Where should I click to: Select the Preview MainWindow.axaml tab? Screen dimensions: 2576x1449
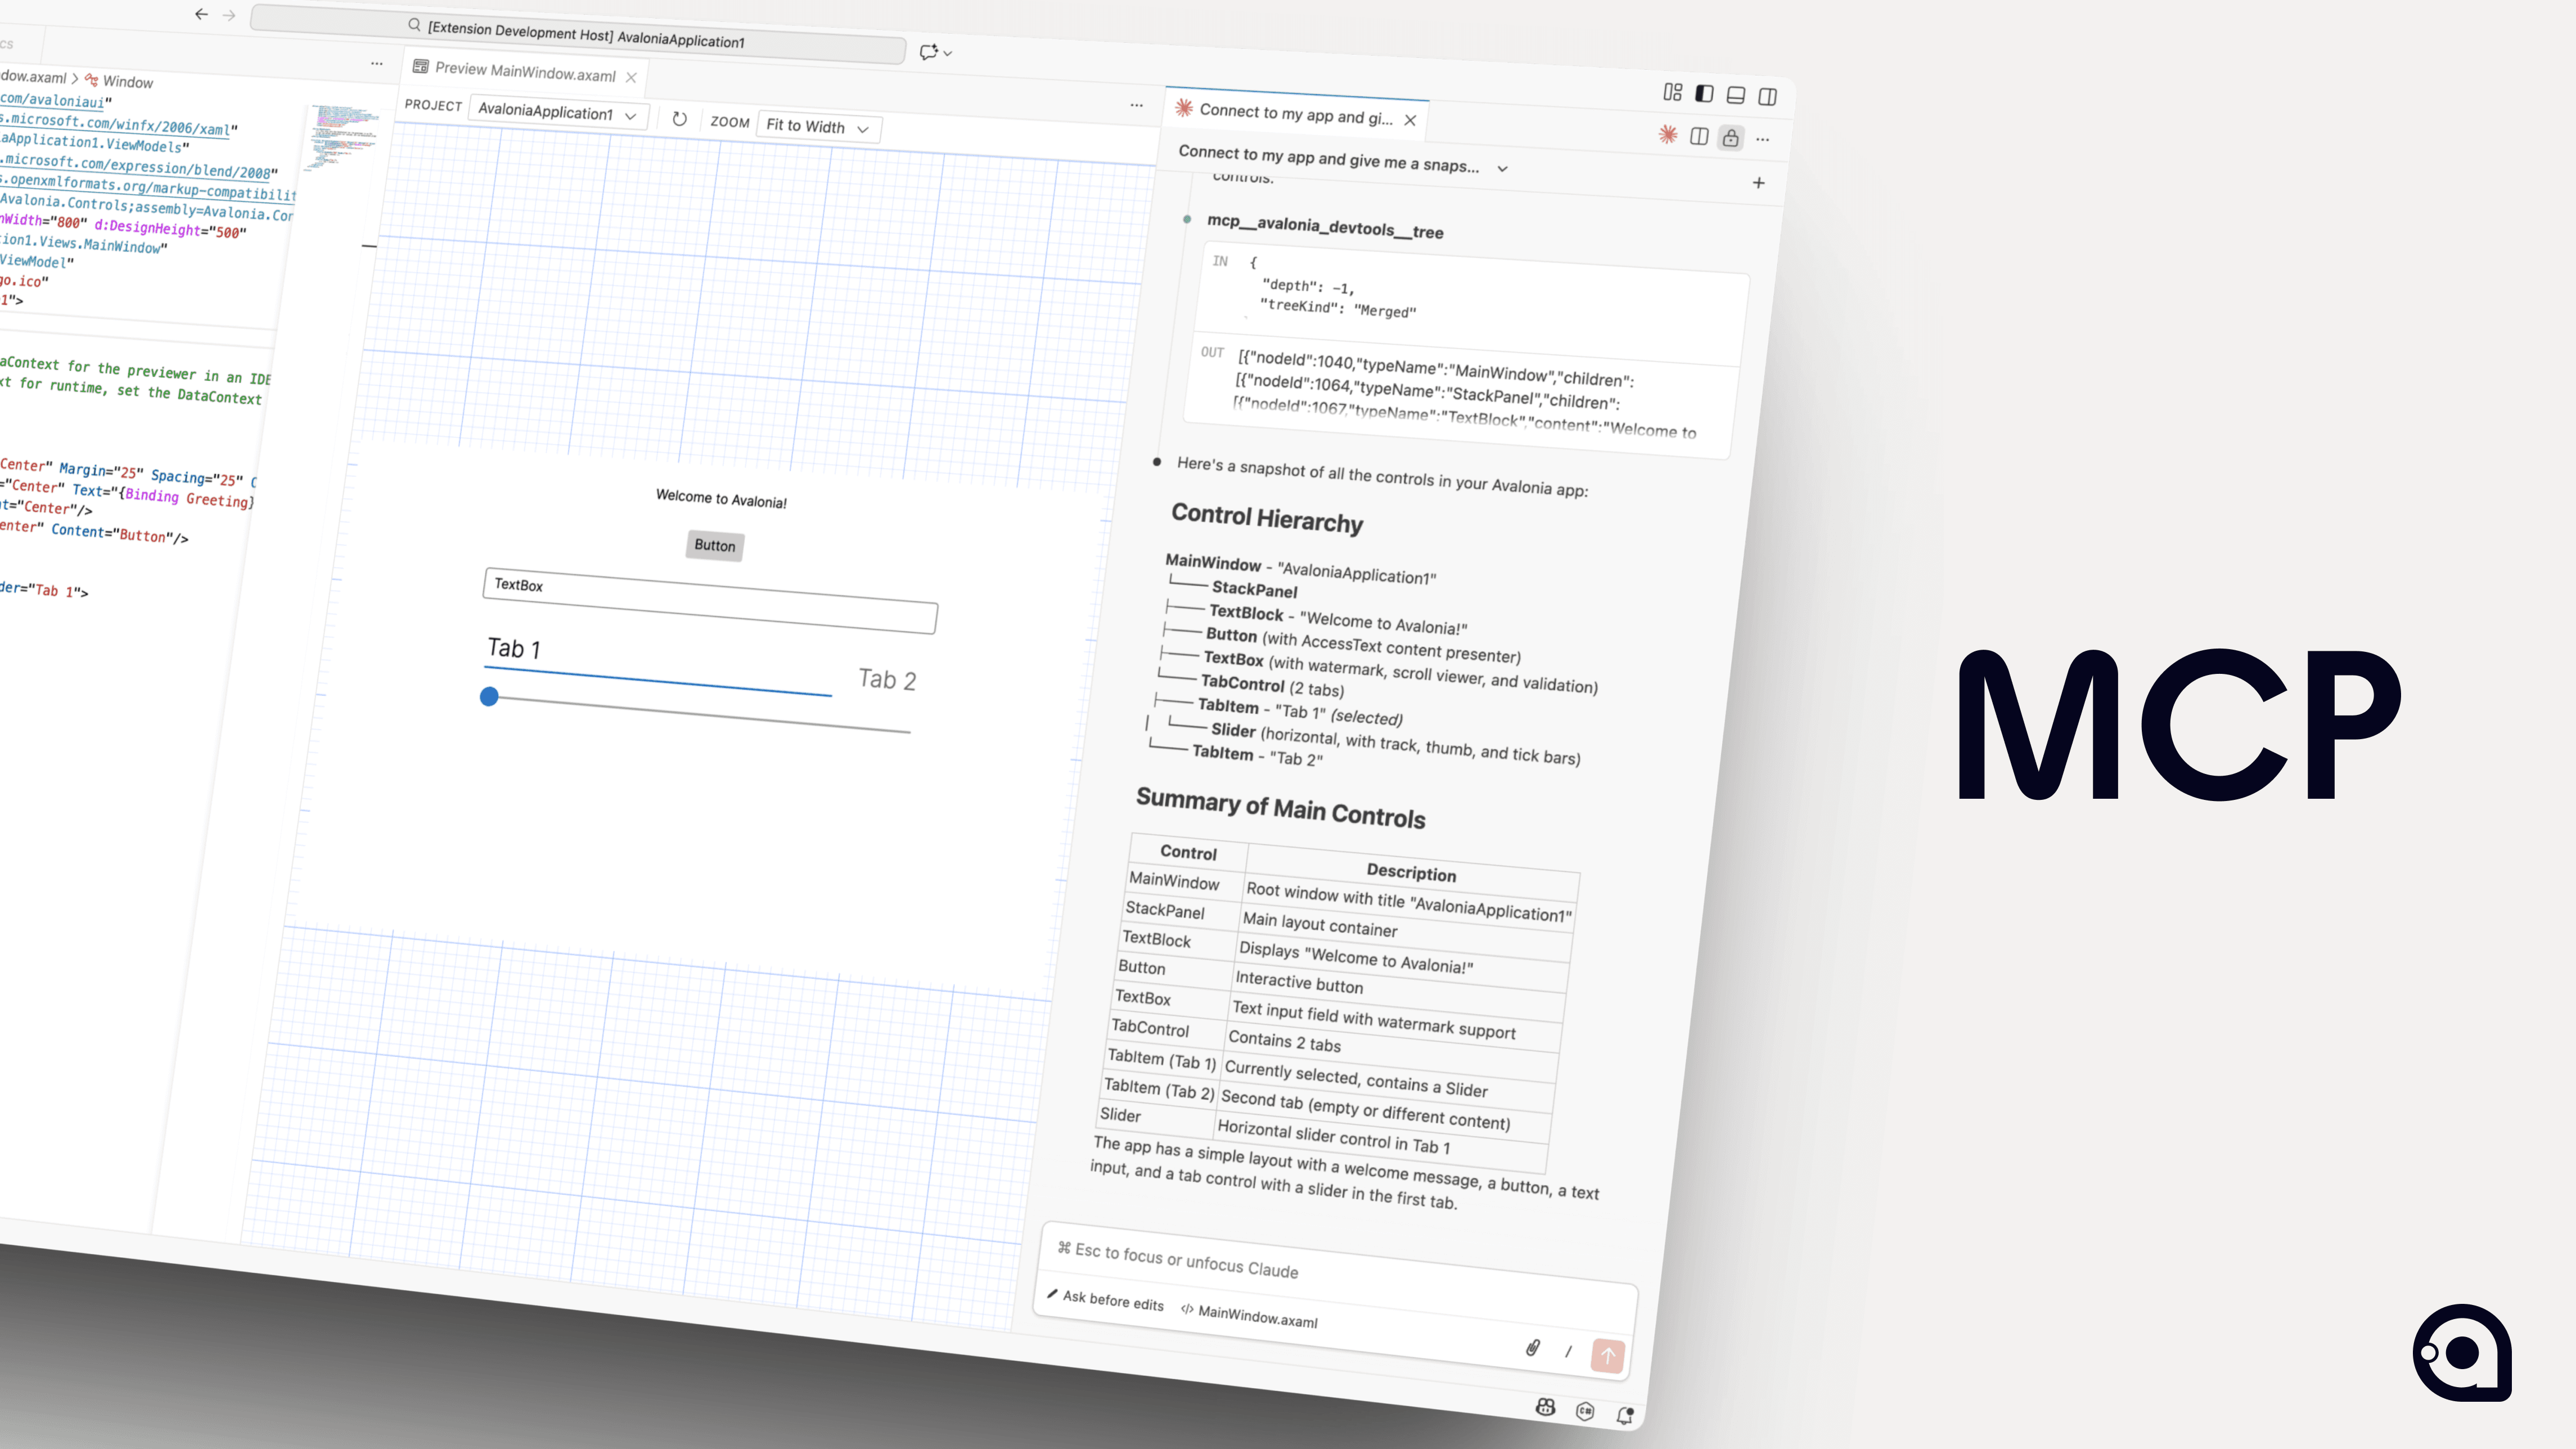[525, 72]
